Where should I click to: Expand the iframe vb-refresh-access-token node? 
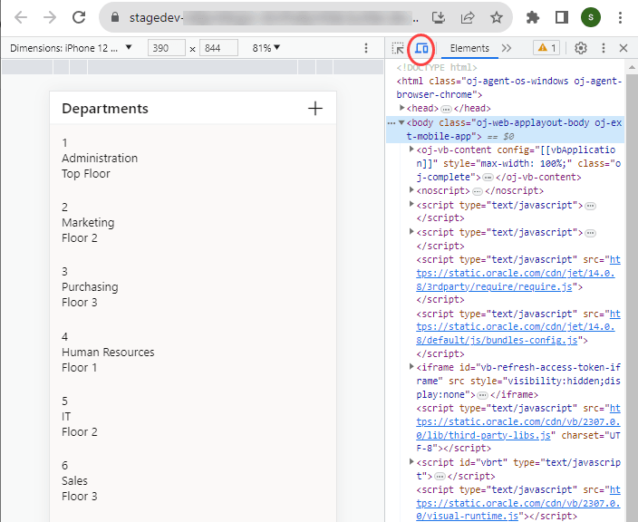411,367
